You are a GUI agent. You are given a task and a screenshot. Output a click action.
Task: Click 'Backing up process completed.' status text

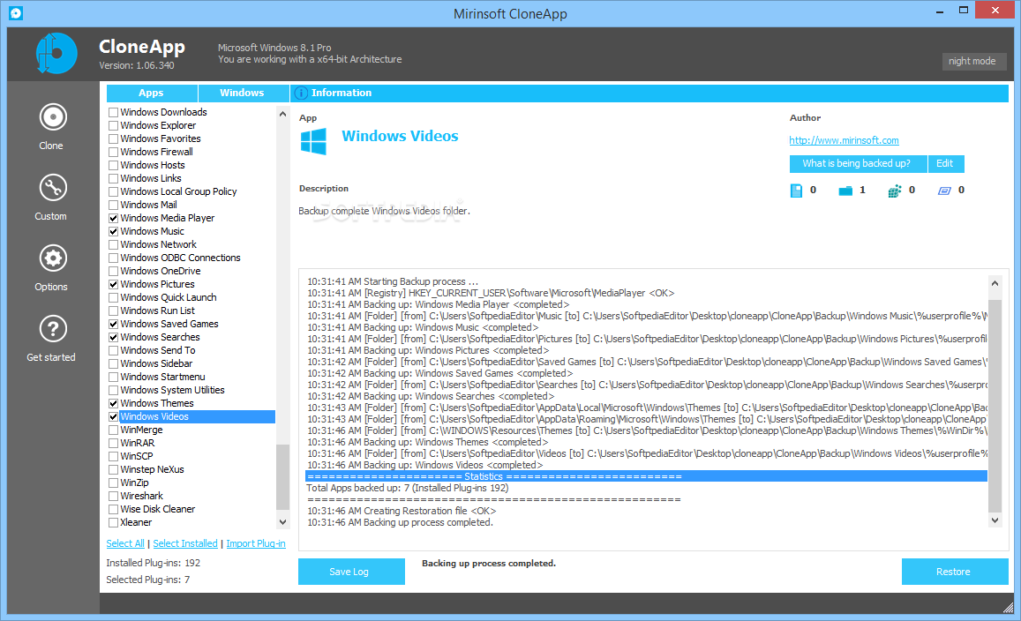[x=488, y=564]
